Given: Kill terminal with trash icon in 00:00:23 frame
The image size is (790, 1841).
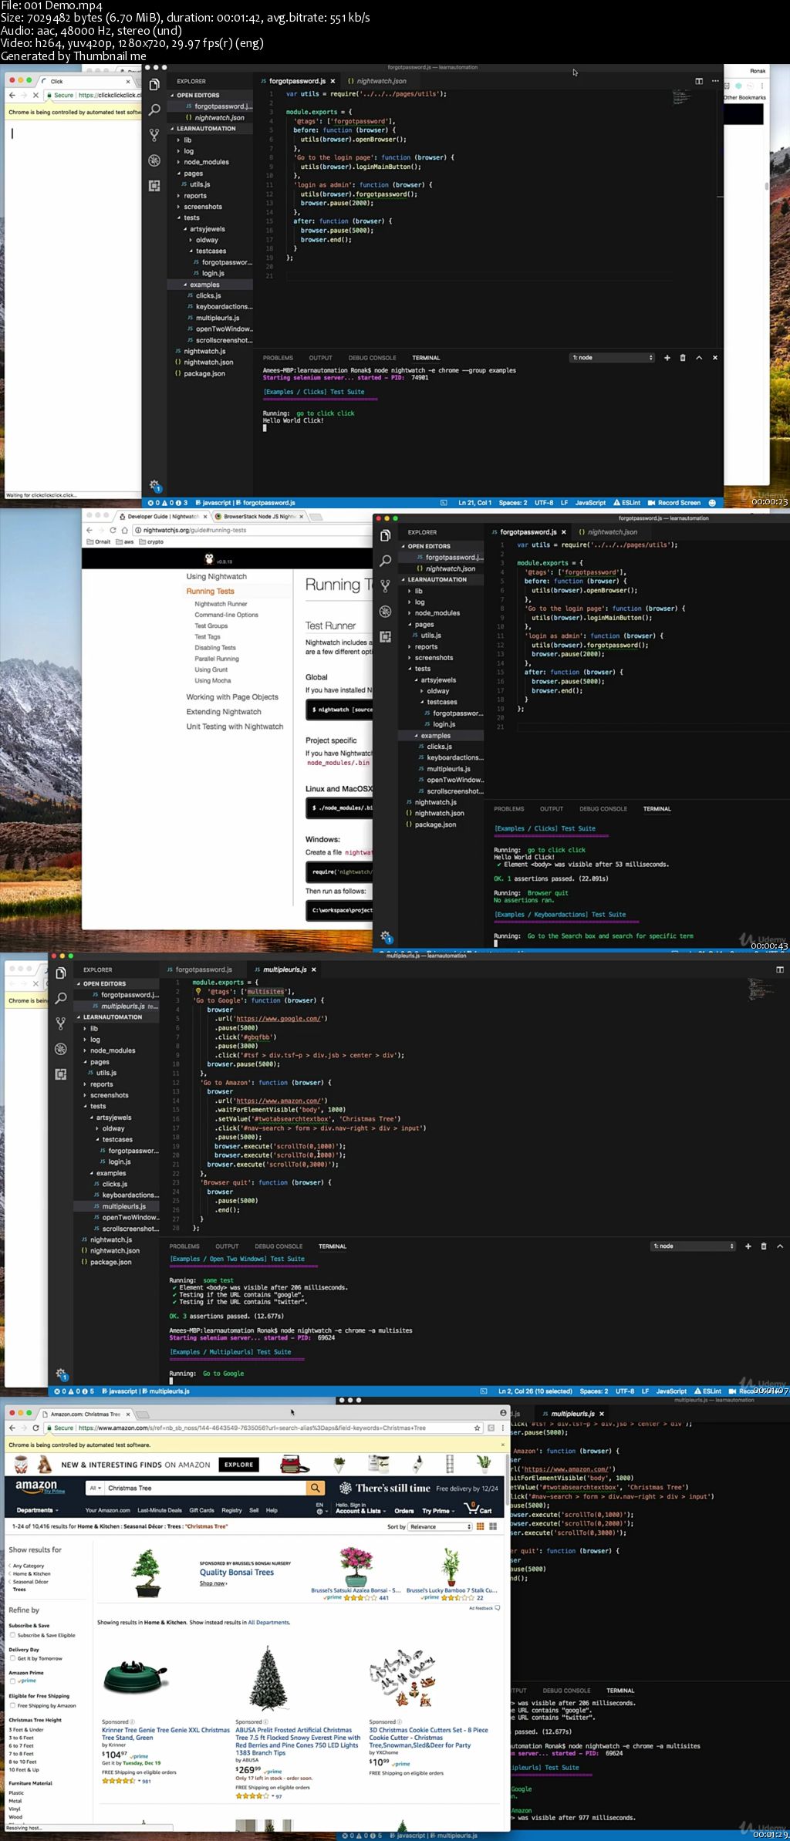Looking at the screenshot, I should click(x=682, y=358).
